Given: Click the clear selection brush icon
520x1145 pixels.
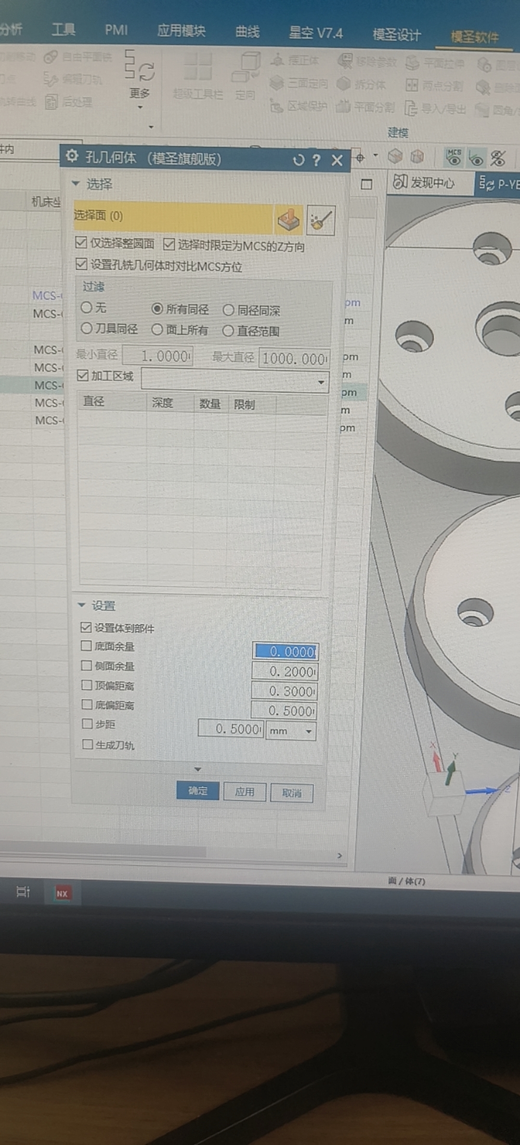Looking at the screenshot, I should pos(321,220).
